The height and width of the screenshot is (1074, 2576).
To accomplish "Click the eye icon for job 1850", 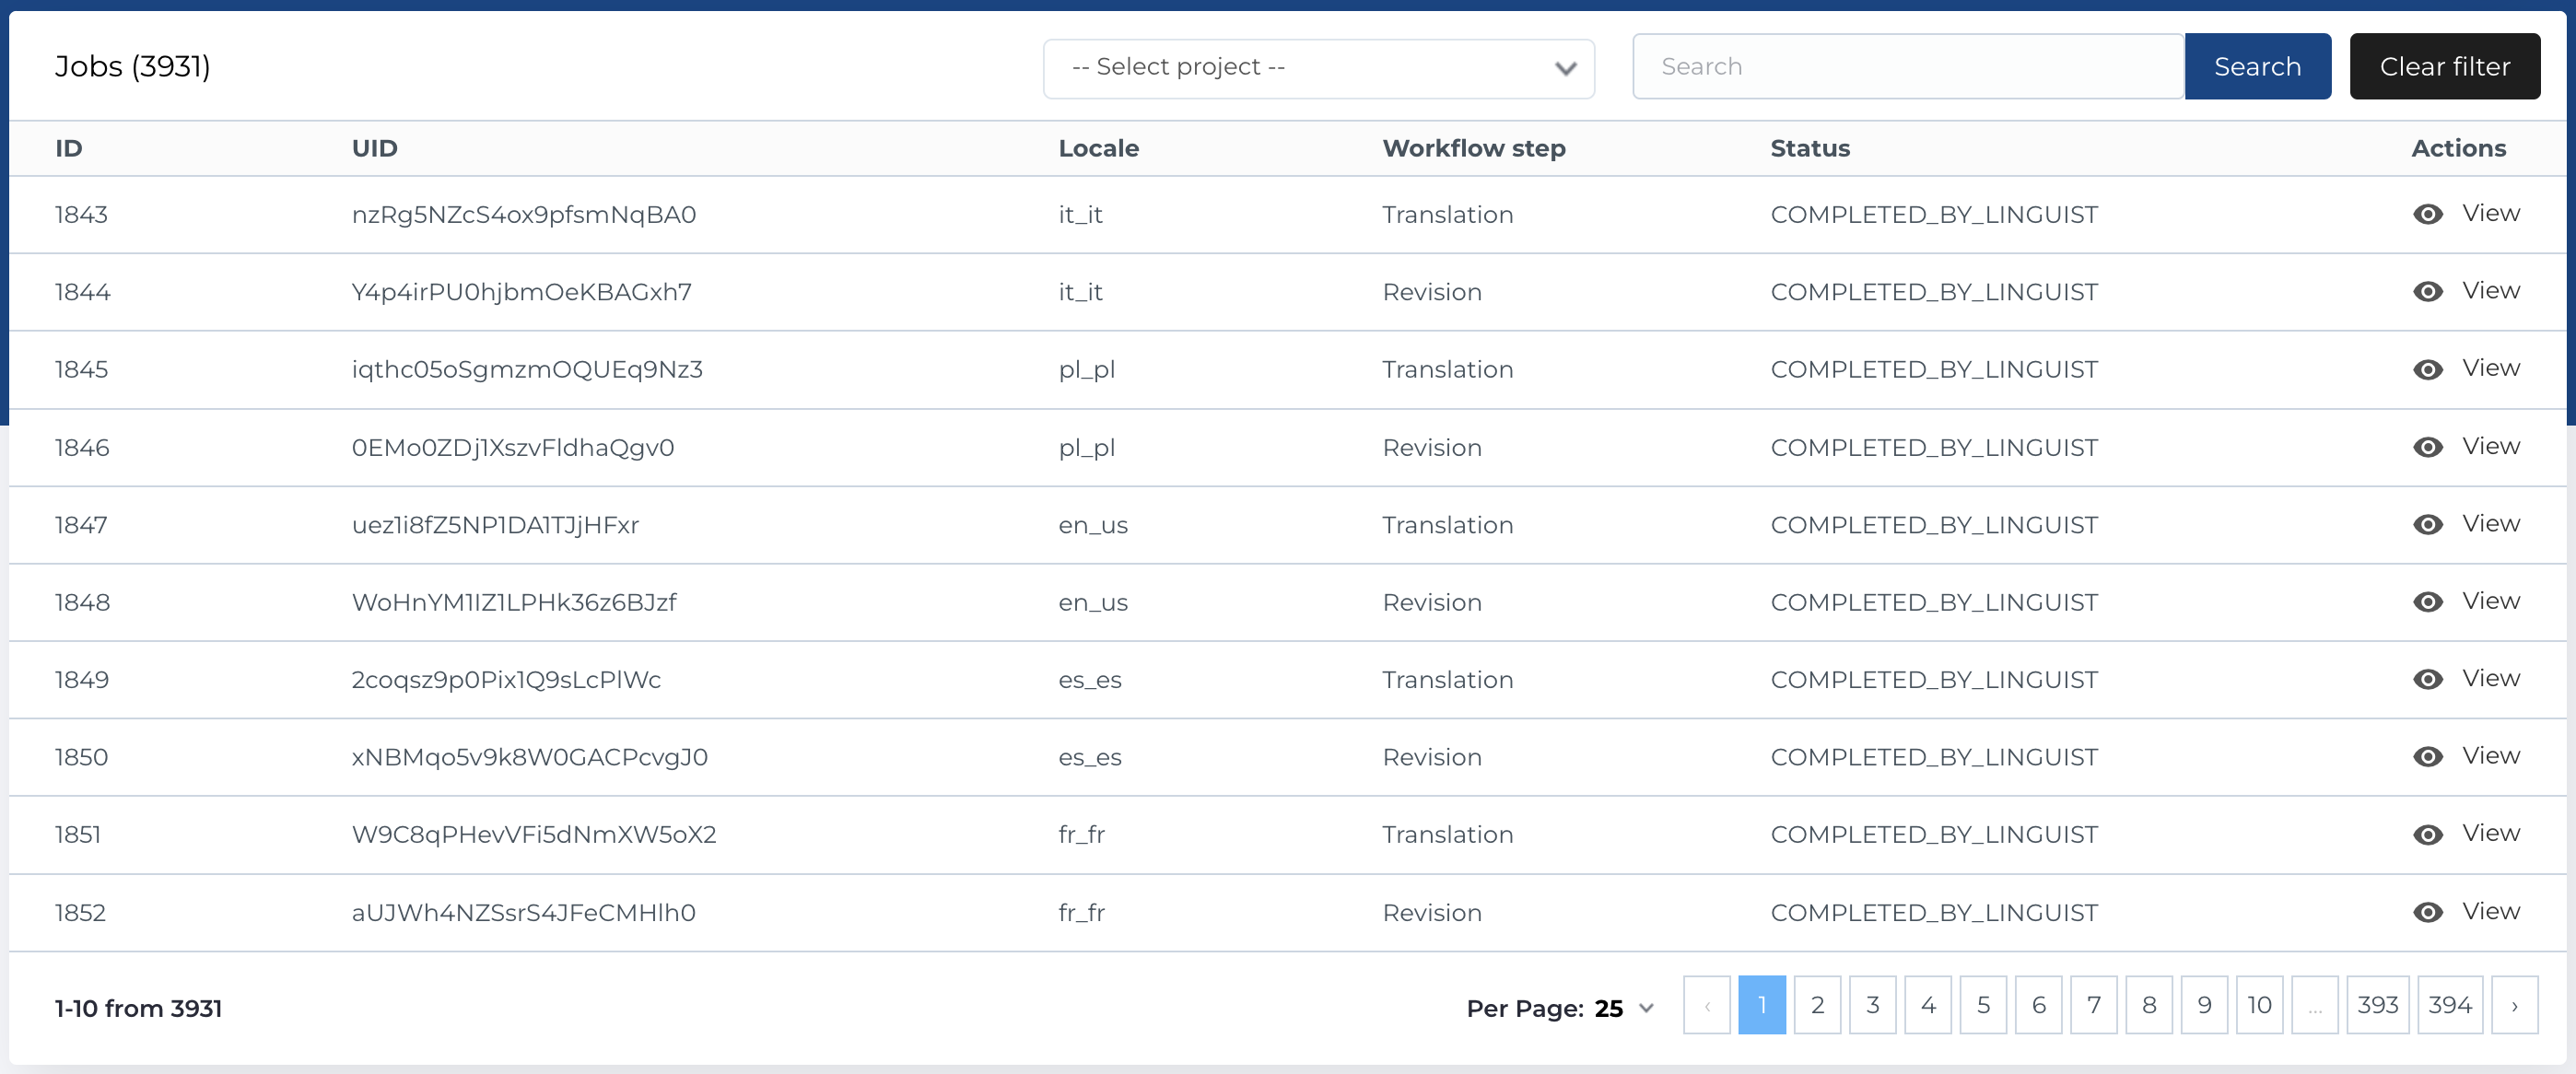I will tap(2427, 757).
